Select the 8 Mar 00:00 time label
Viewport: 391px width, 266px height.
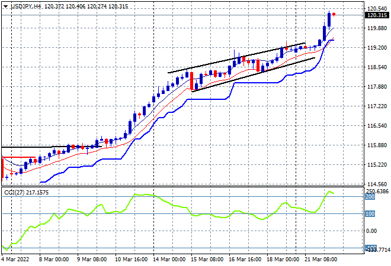[x=54, y=259]
